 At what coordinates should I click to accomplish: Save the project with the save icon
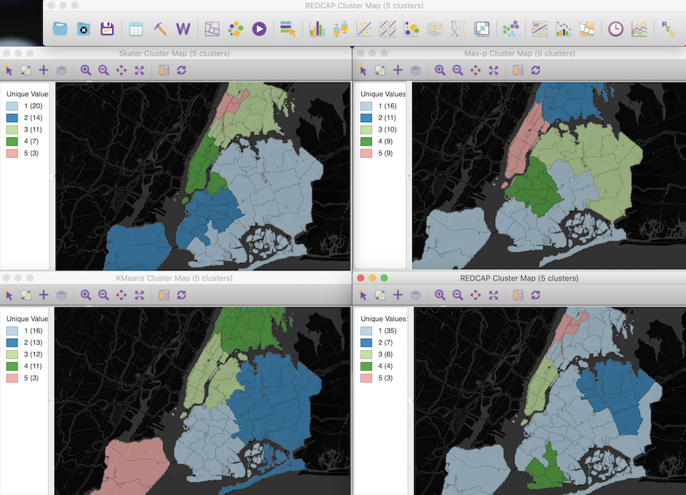[107, 29]
